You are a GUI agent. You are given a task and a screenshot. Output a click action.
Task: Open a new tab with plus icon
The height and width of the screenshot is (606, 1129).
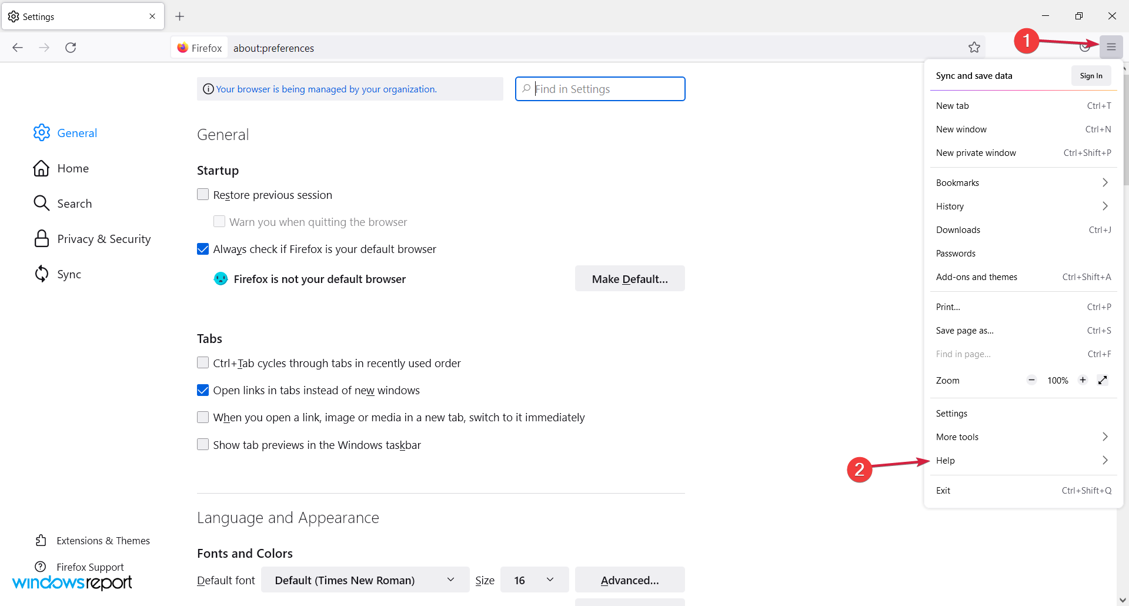pyautogui.click(x=180, y=16)
